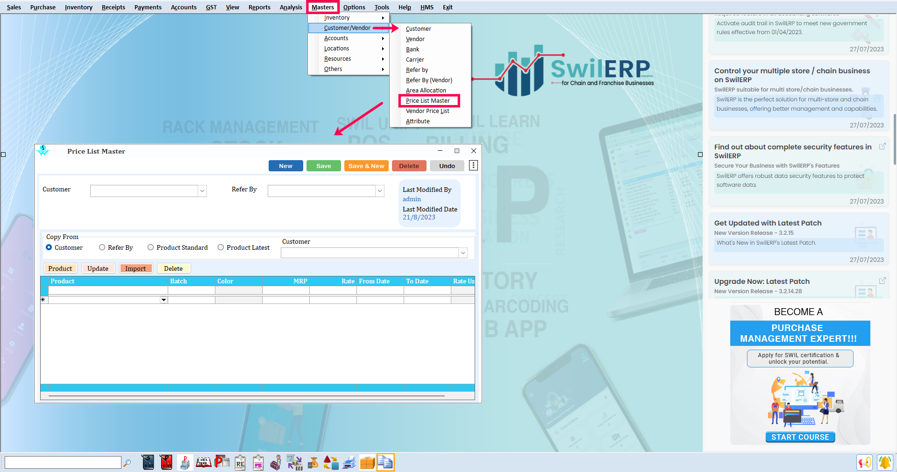
Task: Open external link on Upgrade Now card
Action: pyautogui.click(x=883, y=281)
